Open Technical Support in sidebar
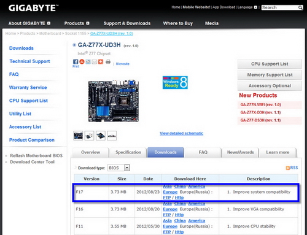Screen dimensions: 307x235 point(29,61)
